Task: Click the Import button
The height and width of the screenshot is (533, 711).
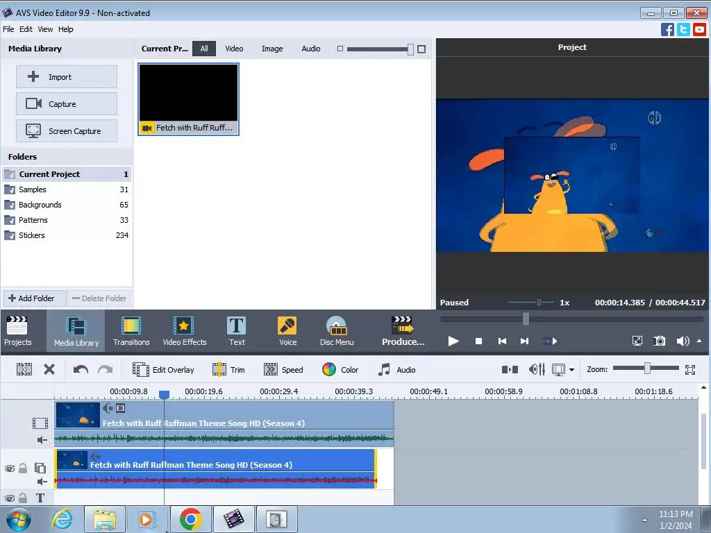Action: coord(67,76)
